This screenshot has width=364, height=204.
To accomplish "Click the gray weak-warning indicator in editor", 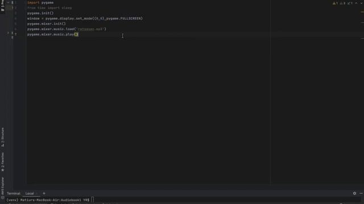I will coord(342,3).
